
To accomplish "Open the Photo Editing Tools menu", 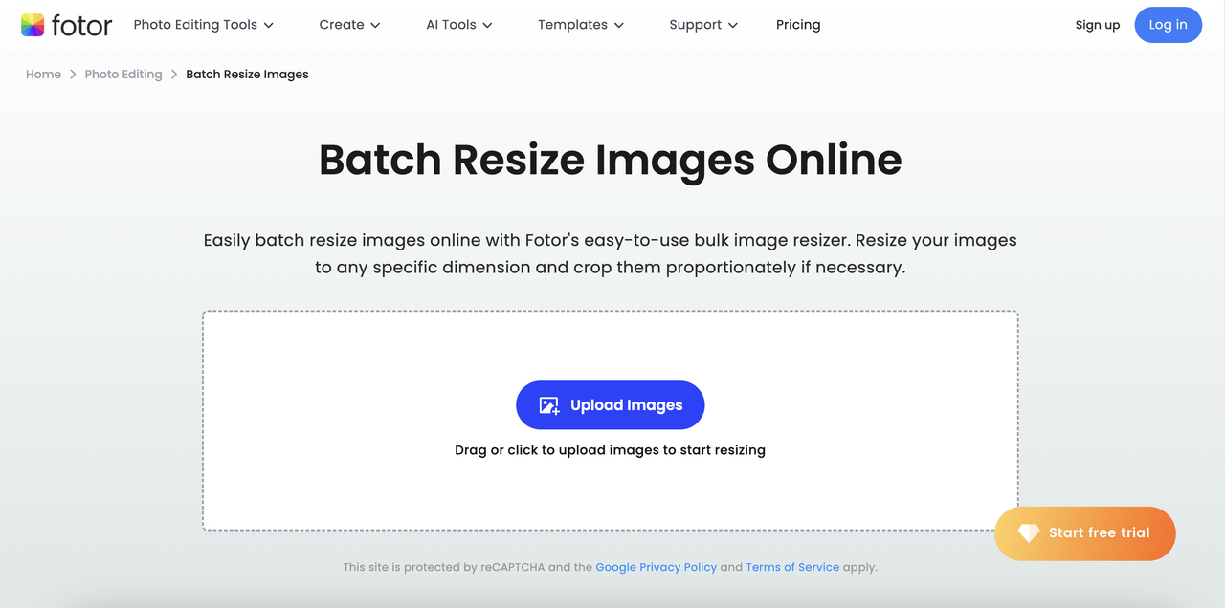I will coord(204,25).
